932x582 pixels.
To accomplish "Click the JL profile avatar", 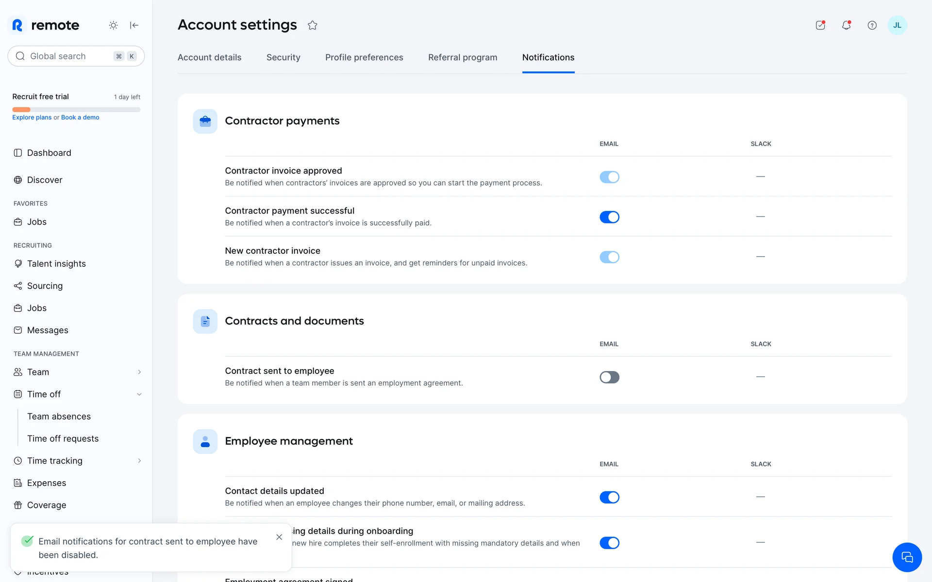I will [897, 25].
